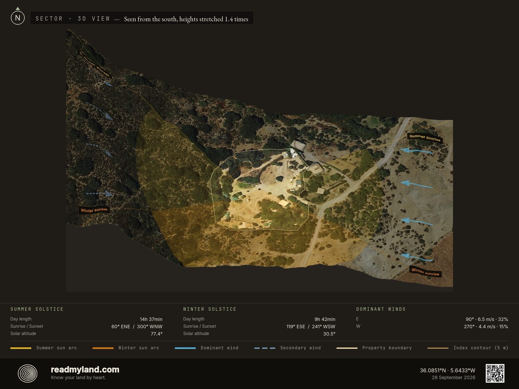
Task: Click the WINTER SOLSTICE heading
Action: 210,309
